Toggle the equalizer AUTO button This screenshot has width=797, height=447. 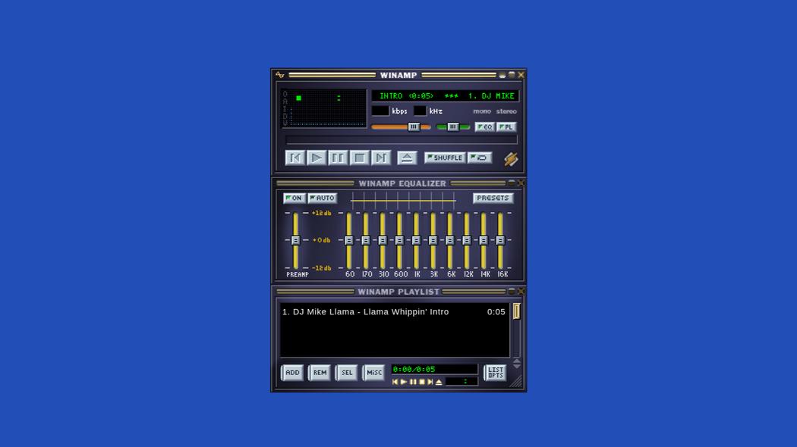coord(323,198)
